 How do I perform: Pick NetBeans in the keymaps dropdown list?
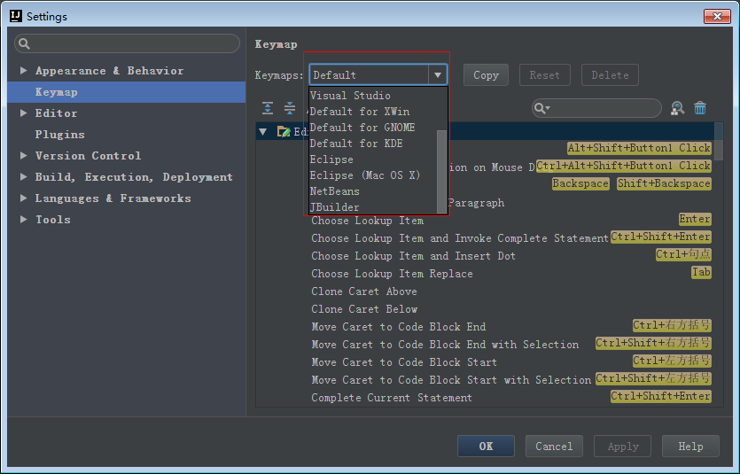(334, 191)
